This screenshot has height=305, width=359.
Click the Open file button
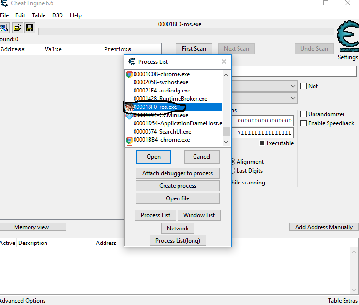pyautogui.click(x=178, y=198)
